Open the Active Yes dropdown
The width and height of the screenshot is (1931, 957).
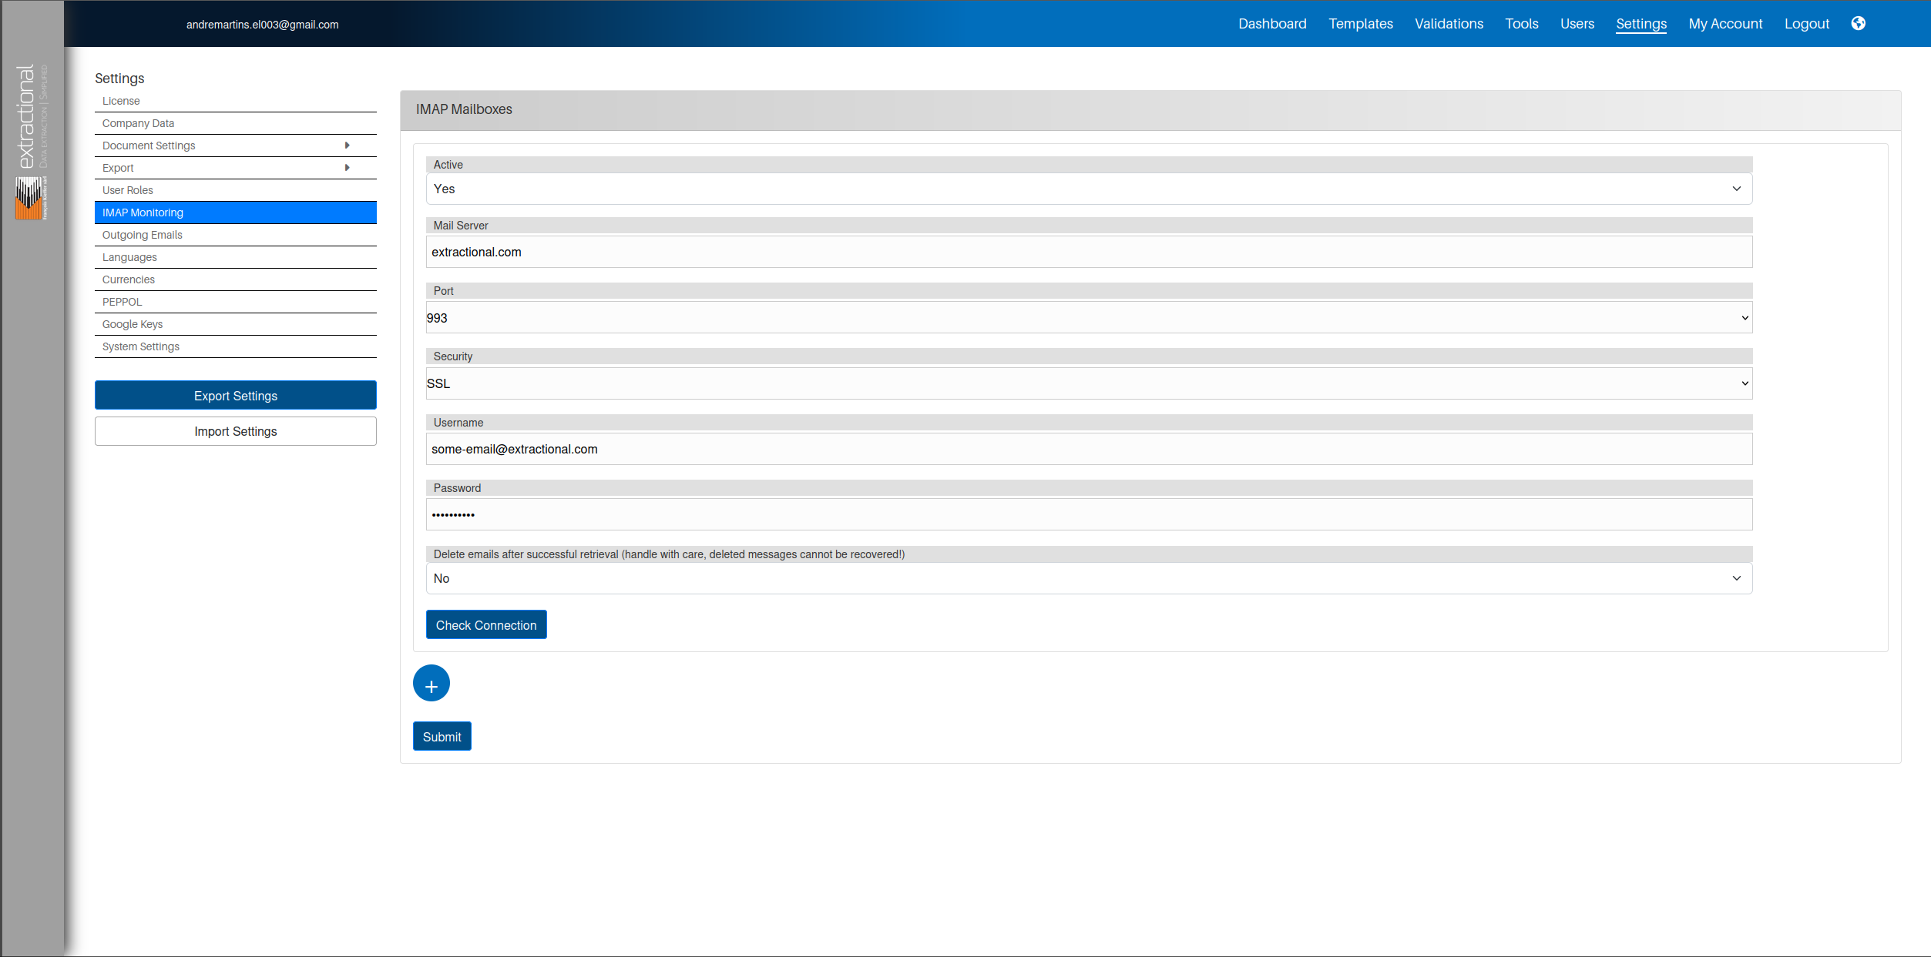(x=1089, y=189)
